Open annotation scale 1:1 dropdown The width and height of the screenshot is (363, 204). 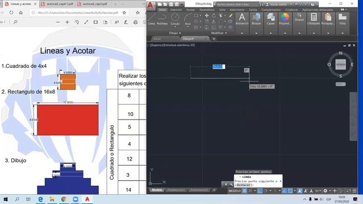318,191
